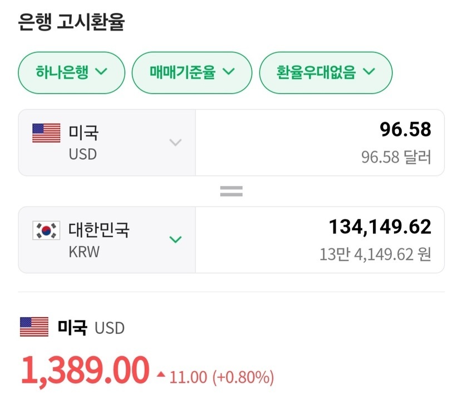Open the 환율우대없음 preference dropdown

pyautogui.click(x=326, y=72)
